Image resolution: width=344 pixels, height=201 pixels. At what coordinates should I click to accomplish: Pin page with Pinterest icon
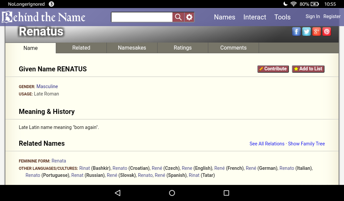click(327, 31)
